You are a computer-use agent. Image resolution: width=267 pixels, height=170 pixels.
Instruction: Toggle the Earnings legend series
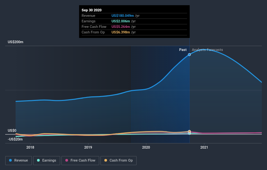pos(47,161)
